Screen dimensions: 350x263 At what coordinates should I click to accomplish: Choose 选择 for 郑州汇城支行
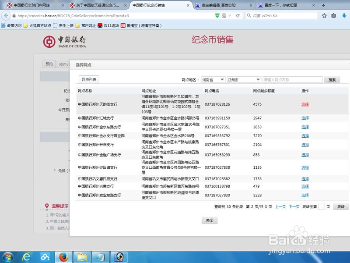[x=305, y=118]
